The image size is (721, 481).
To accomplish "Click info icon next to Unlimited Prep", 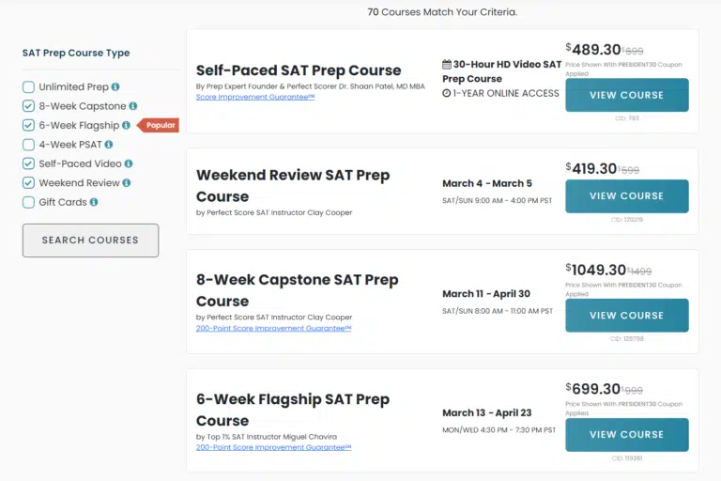I will [115, 87].
